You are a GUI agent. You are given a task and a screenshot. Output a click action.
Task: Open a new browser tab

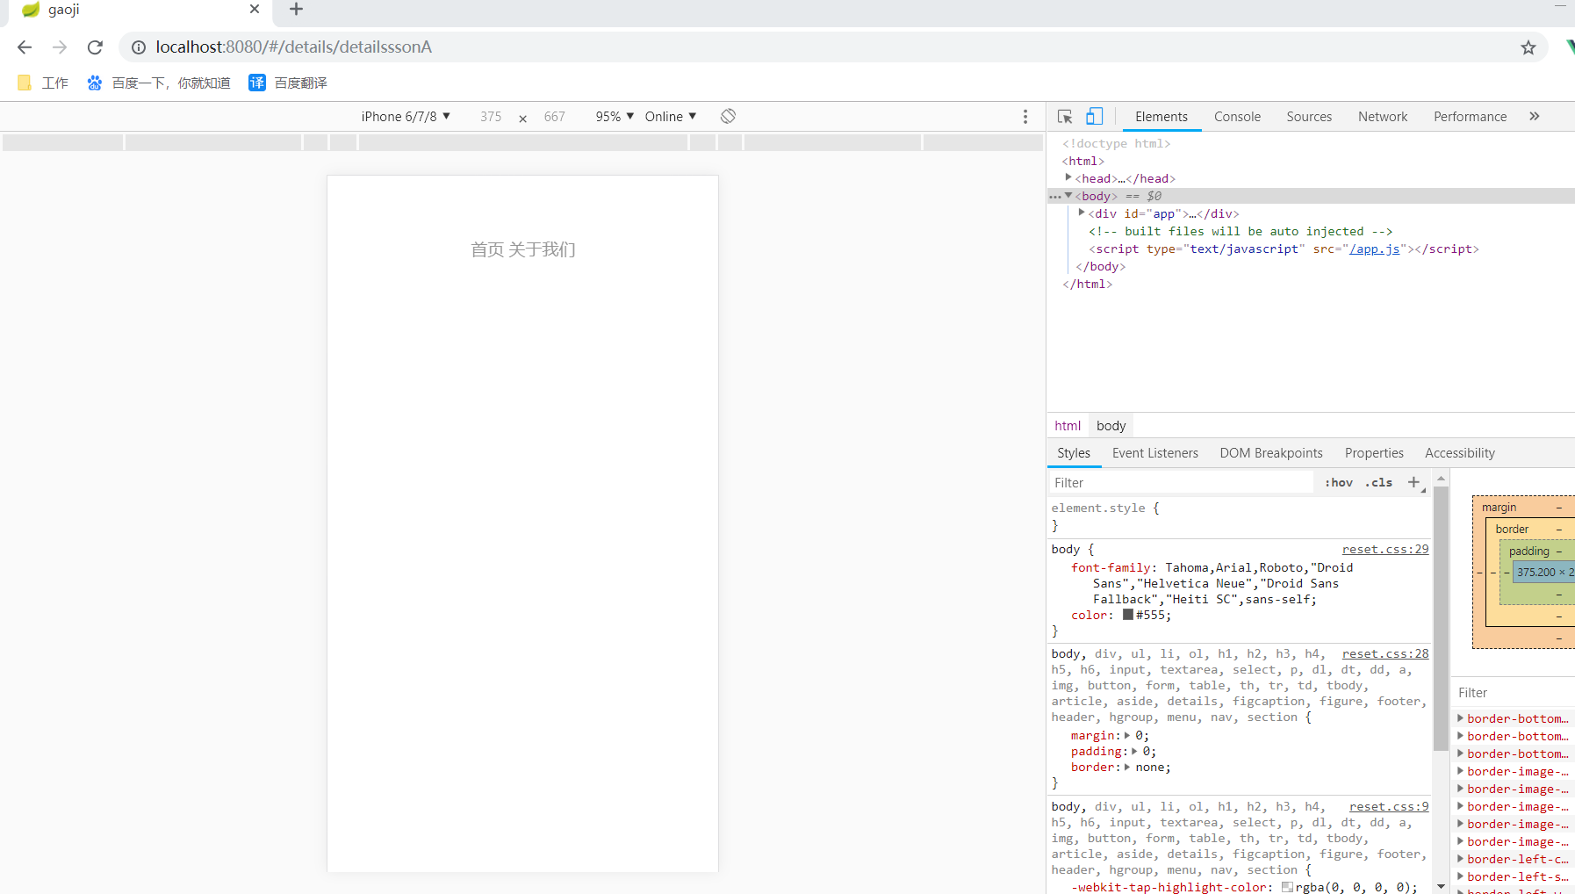tap(297, 10)
